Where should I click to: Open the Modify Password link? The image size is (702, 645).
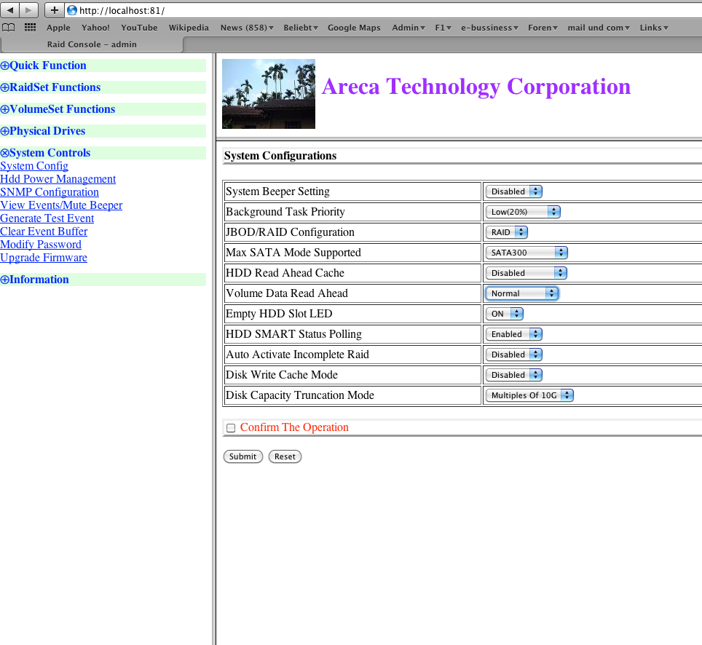coord(41,245)
